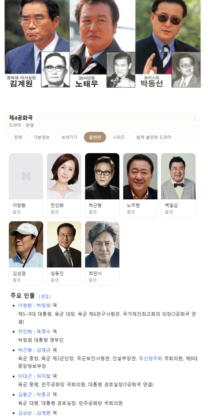Switch to the 기본정보 tab
The image size is (208, 417).
42,137
